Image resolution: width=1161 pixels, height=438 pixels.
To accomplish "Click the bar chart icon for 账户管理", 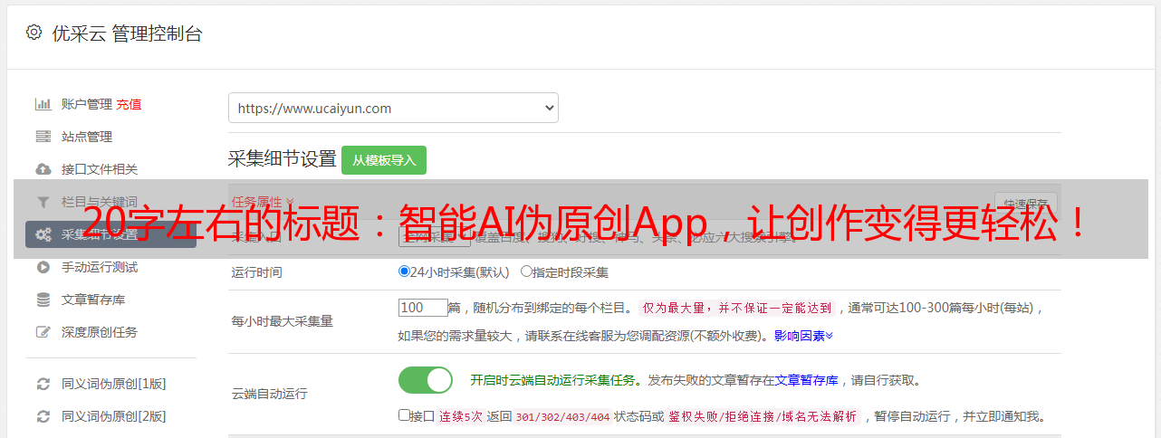I will 43,104.
